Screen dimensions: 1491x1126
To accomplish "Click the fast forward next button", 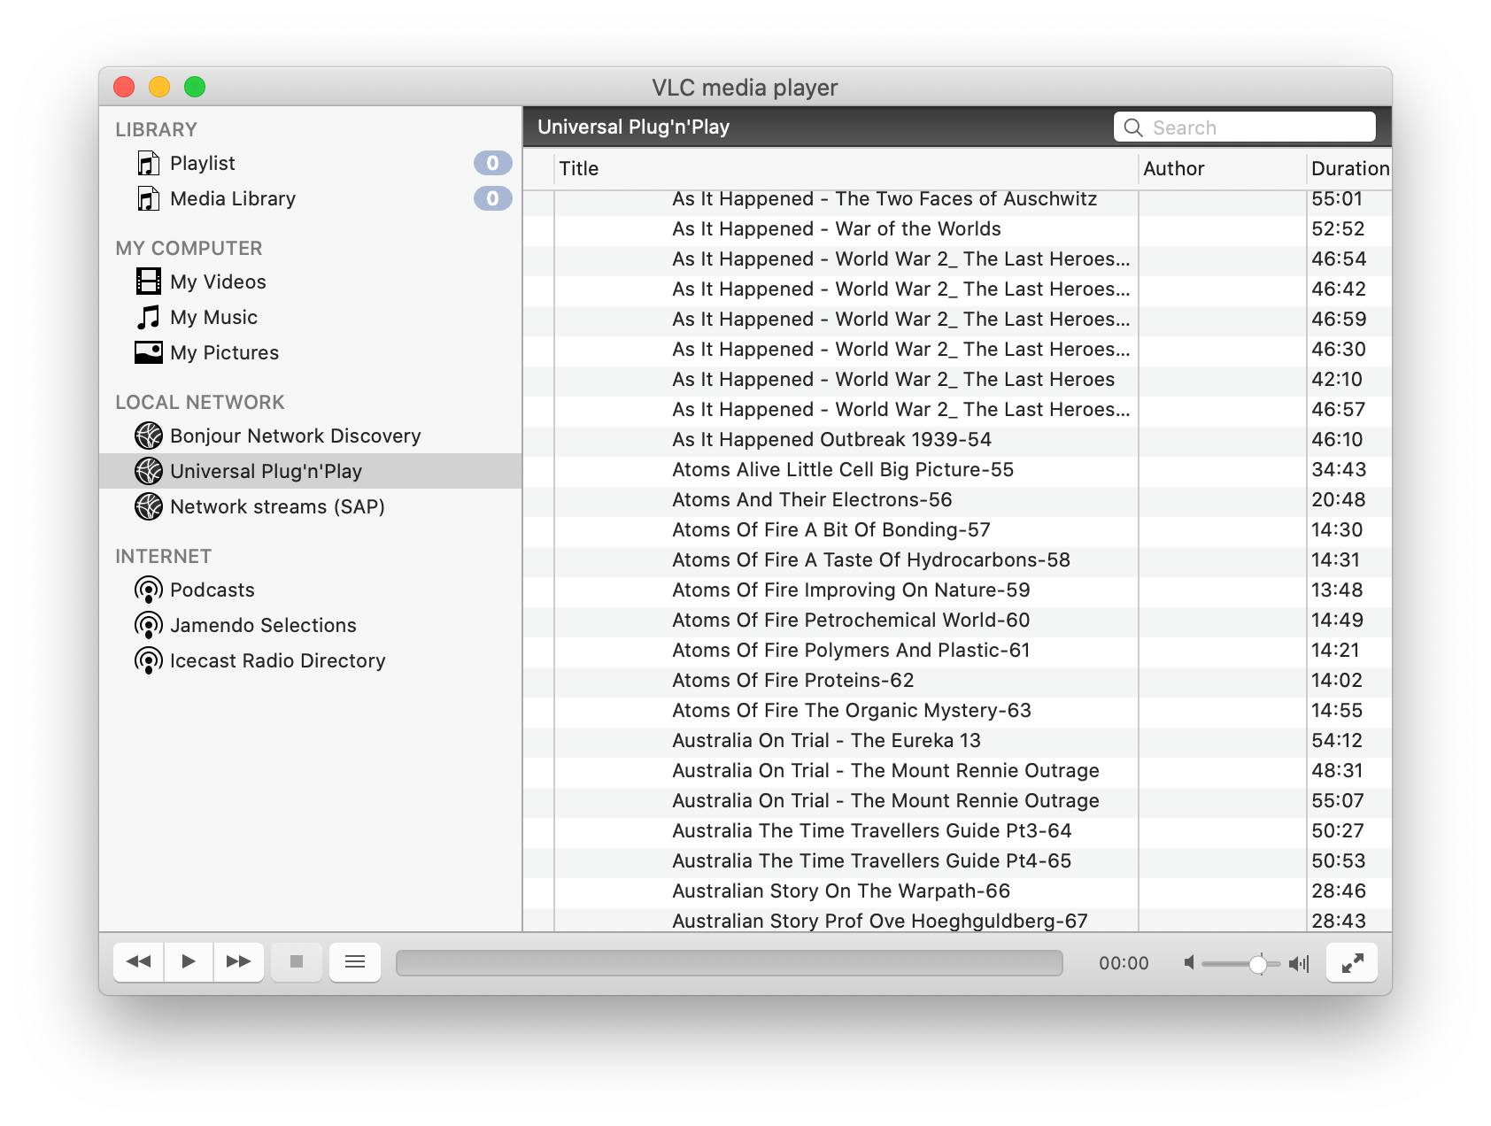I will (x=238, y=962).
